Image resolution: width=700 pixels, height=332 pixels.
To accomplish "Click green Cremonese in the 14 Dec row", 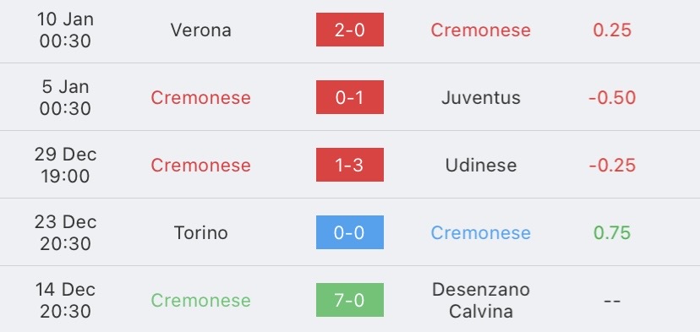I will [201, 300].
